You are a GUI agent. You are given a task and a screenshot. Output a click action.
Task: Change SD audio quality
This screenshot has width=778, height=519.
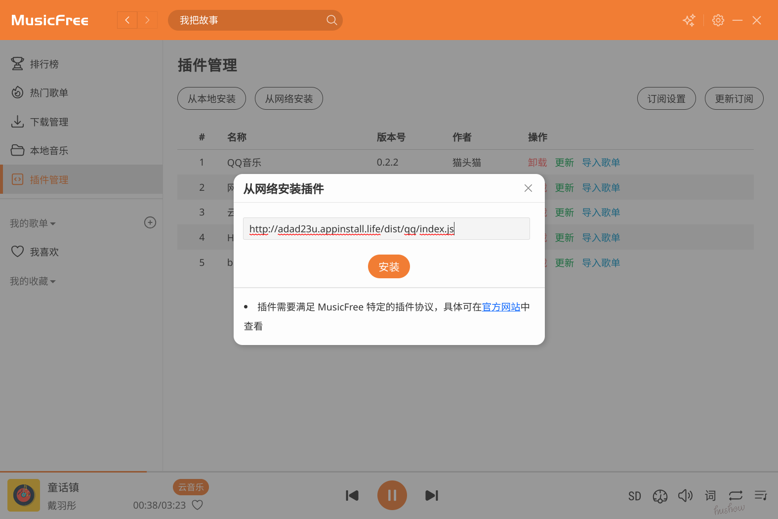click(x=635, y=496)
